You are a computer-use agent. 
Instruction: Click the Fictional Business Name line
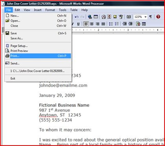pos(64,105)
